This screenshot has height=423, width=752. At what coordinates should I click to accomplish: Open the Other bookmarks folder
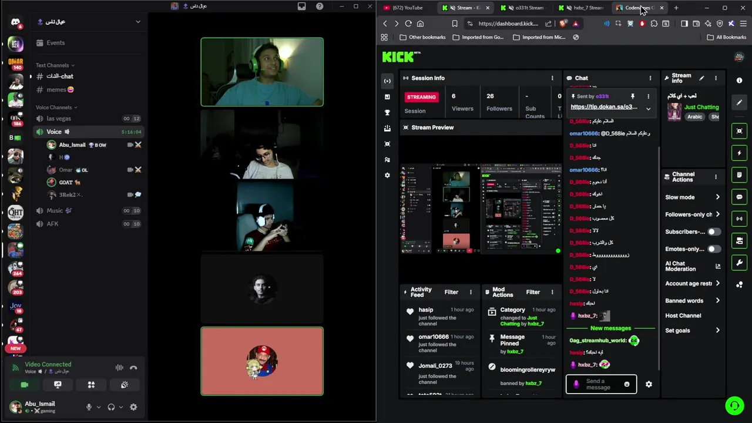click(x=422, y=37)
